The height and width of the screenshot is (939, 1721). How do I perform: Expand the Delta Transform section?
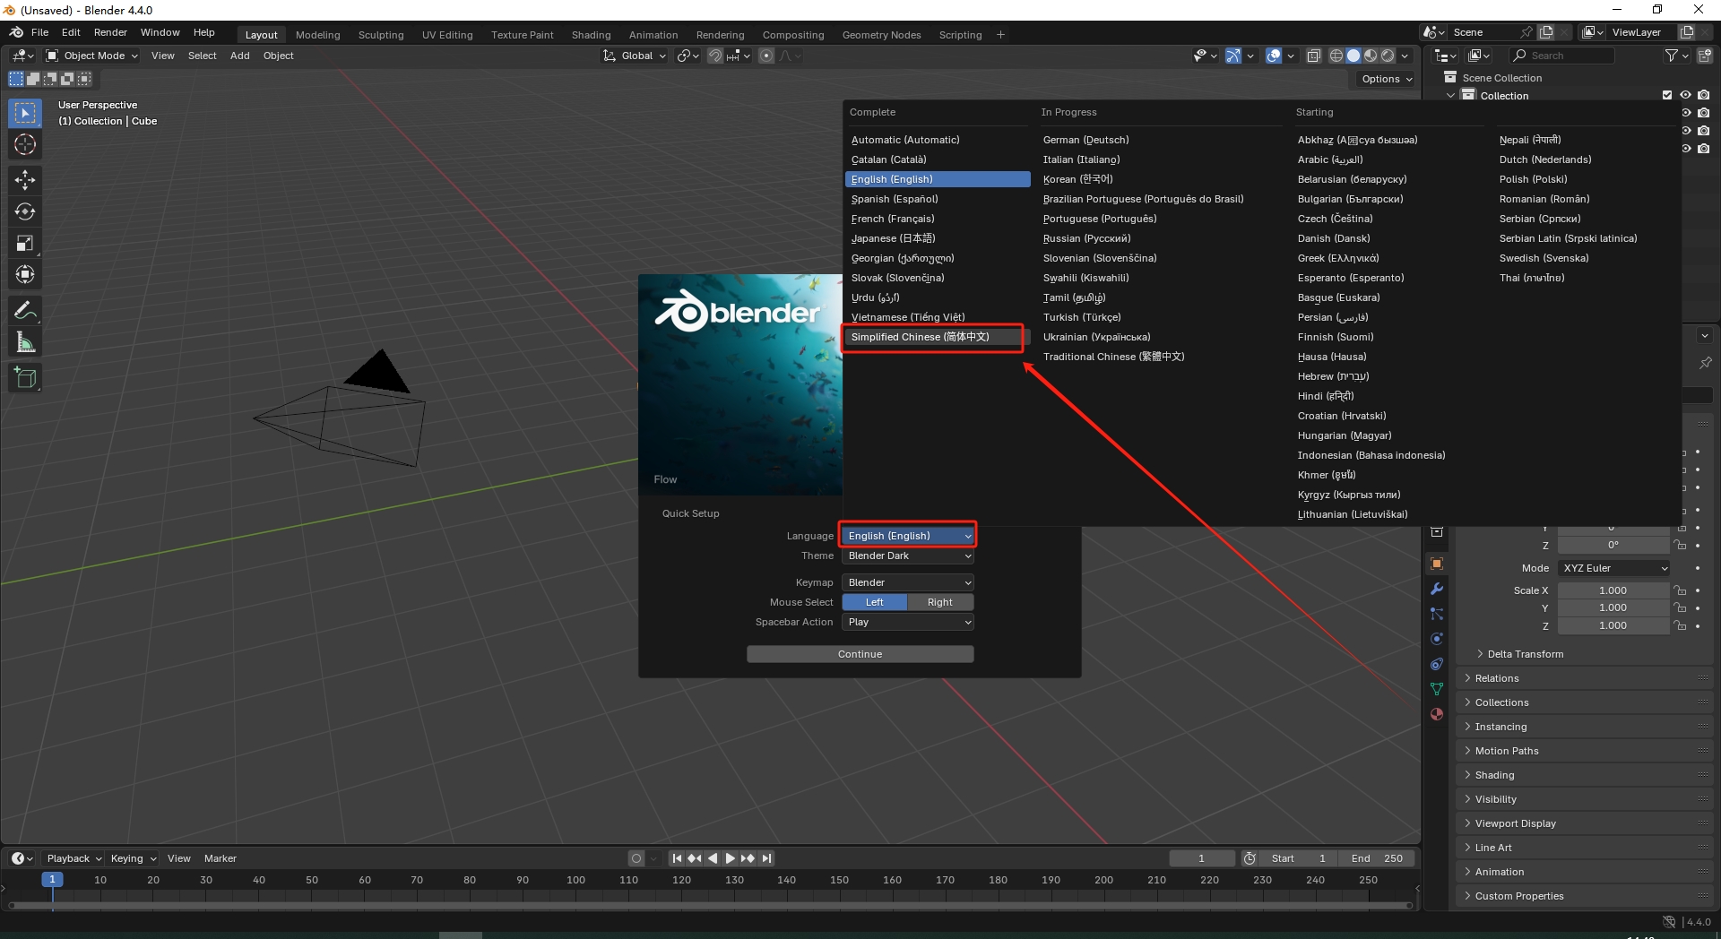[1524, 654]
